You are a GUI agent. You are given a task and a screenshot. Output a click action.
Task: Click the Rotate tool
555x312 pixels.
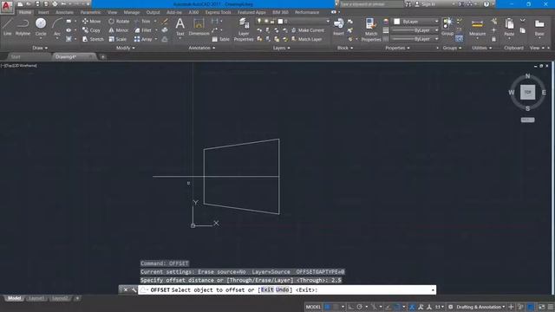(x=119, y=21)
